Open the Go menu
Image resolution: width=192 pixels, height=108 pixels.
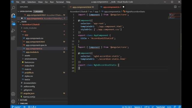tap(46, 2)
